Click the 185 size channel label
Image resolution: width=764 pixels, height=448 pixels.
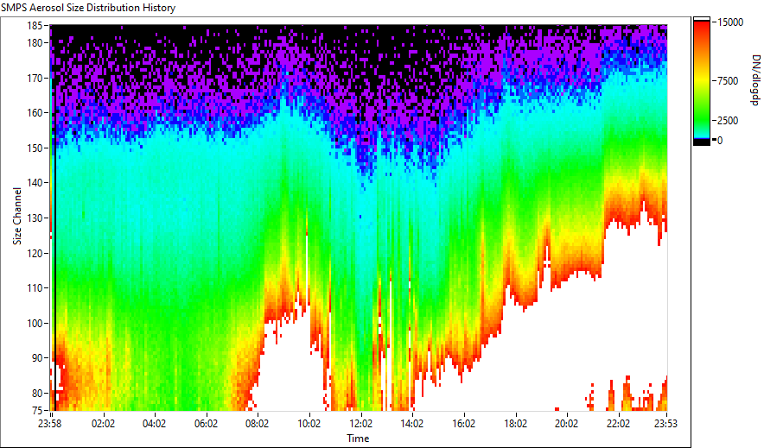coord(36,26)
